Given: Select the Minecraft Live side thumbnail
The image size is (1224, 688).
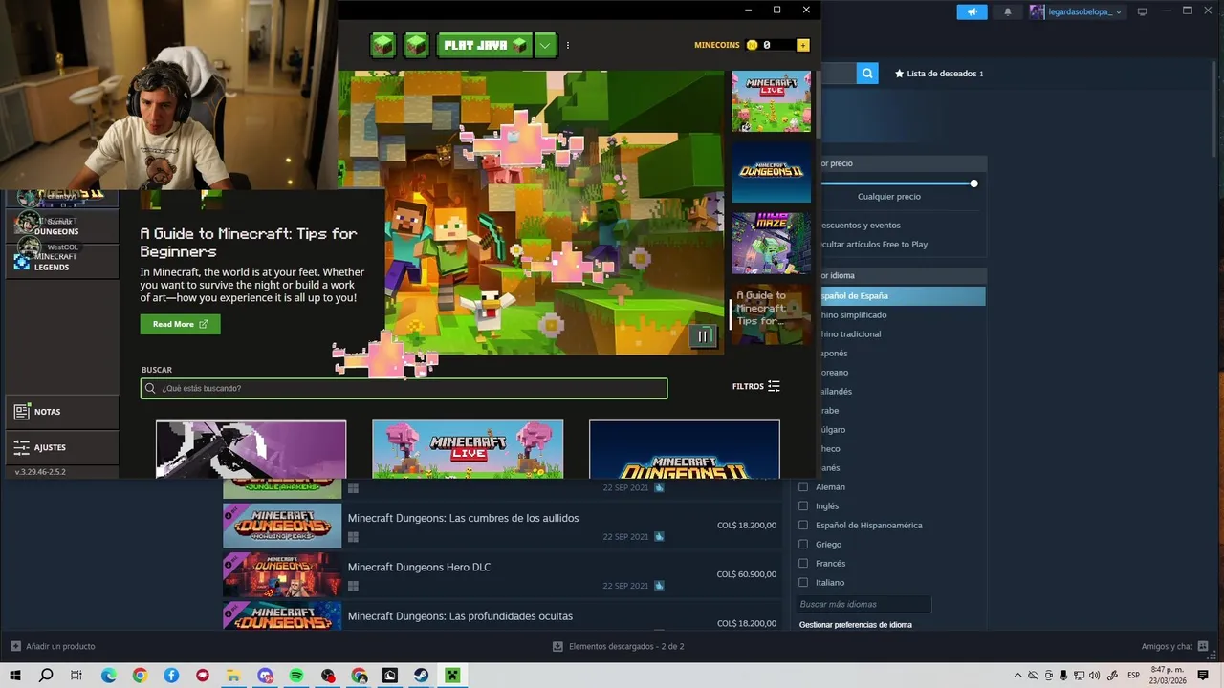Looking at the screenshot, I should [771, 101].
